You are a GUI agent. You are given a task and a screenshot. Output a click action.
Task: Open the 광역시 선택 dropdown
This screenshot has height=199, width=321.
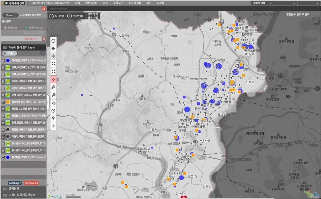pos(262,3)
